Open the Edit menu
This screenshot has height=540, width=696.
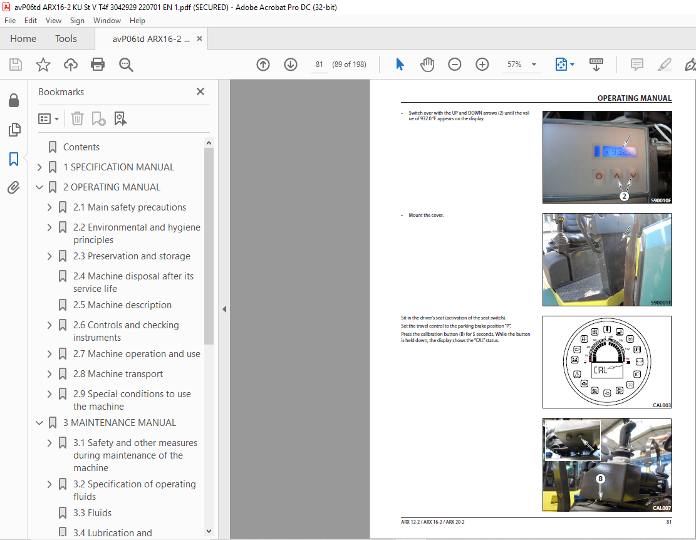pos(31,21)
